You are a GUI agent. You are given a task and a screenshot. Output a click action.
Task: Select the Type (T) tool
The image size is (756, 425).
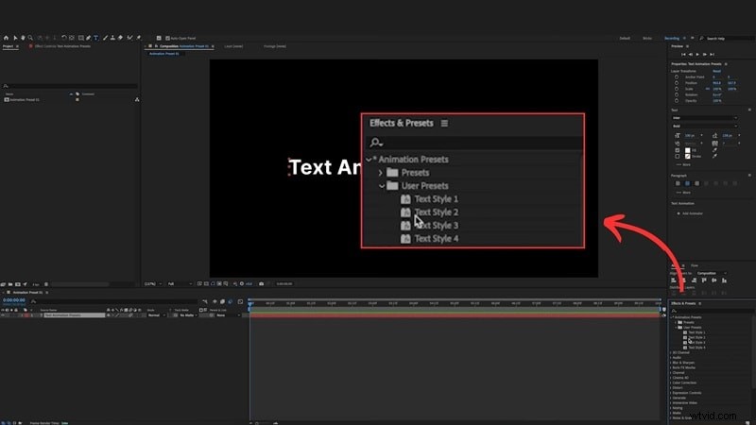(95, 38)
